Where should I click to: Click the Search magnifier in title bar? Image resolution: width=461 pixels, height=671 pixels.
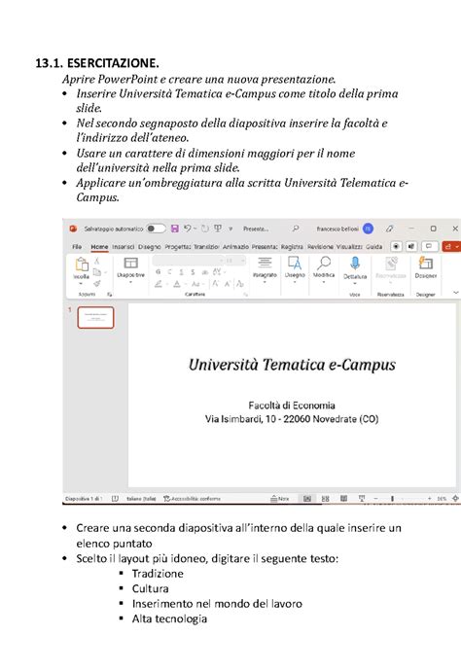coord(296,229)
